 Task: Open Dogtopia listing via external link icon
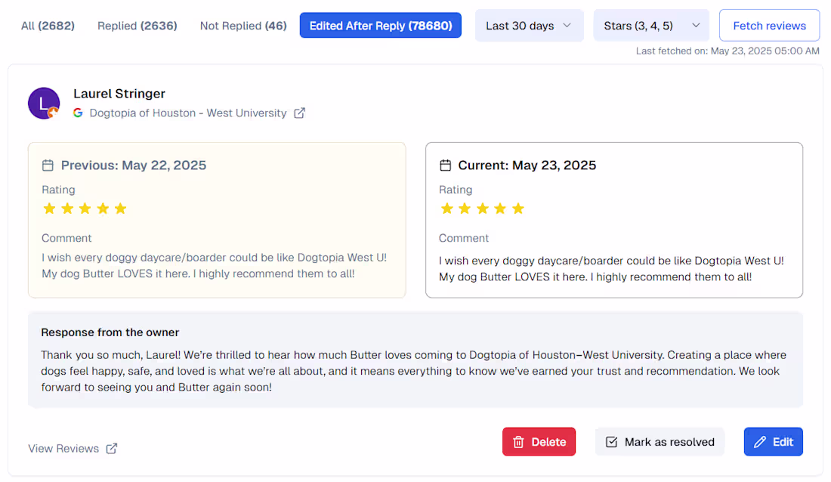pos(299,112)
